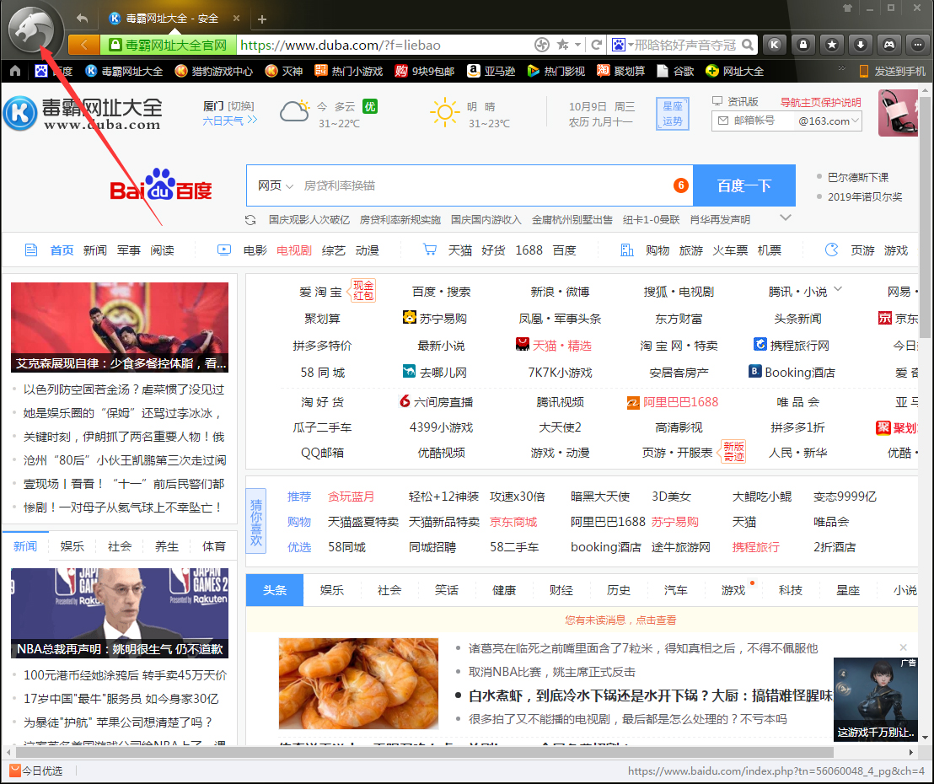Viewport: 934px width, 784px height.
Task: Click the 换一换 refresh icon near hot links
Action: pyautogui.click(x=250, y=219)
